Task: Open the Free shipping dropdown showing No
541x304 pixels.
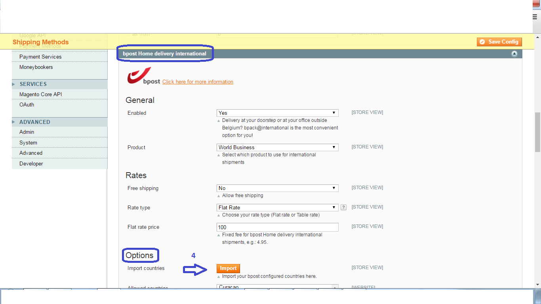Action: [277, 188]
